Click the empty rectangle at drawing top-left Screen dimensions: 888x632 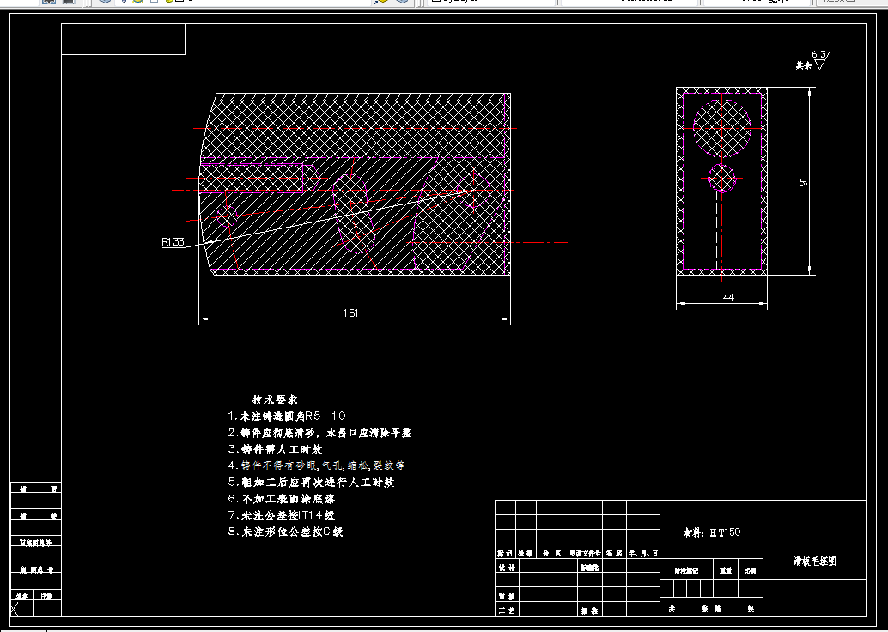click(124, 39)
